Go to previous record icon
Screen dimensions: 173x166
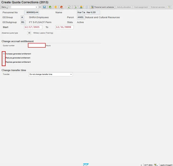coord(70,7)
